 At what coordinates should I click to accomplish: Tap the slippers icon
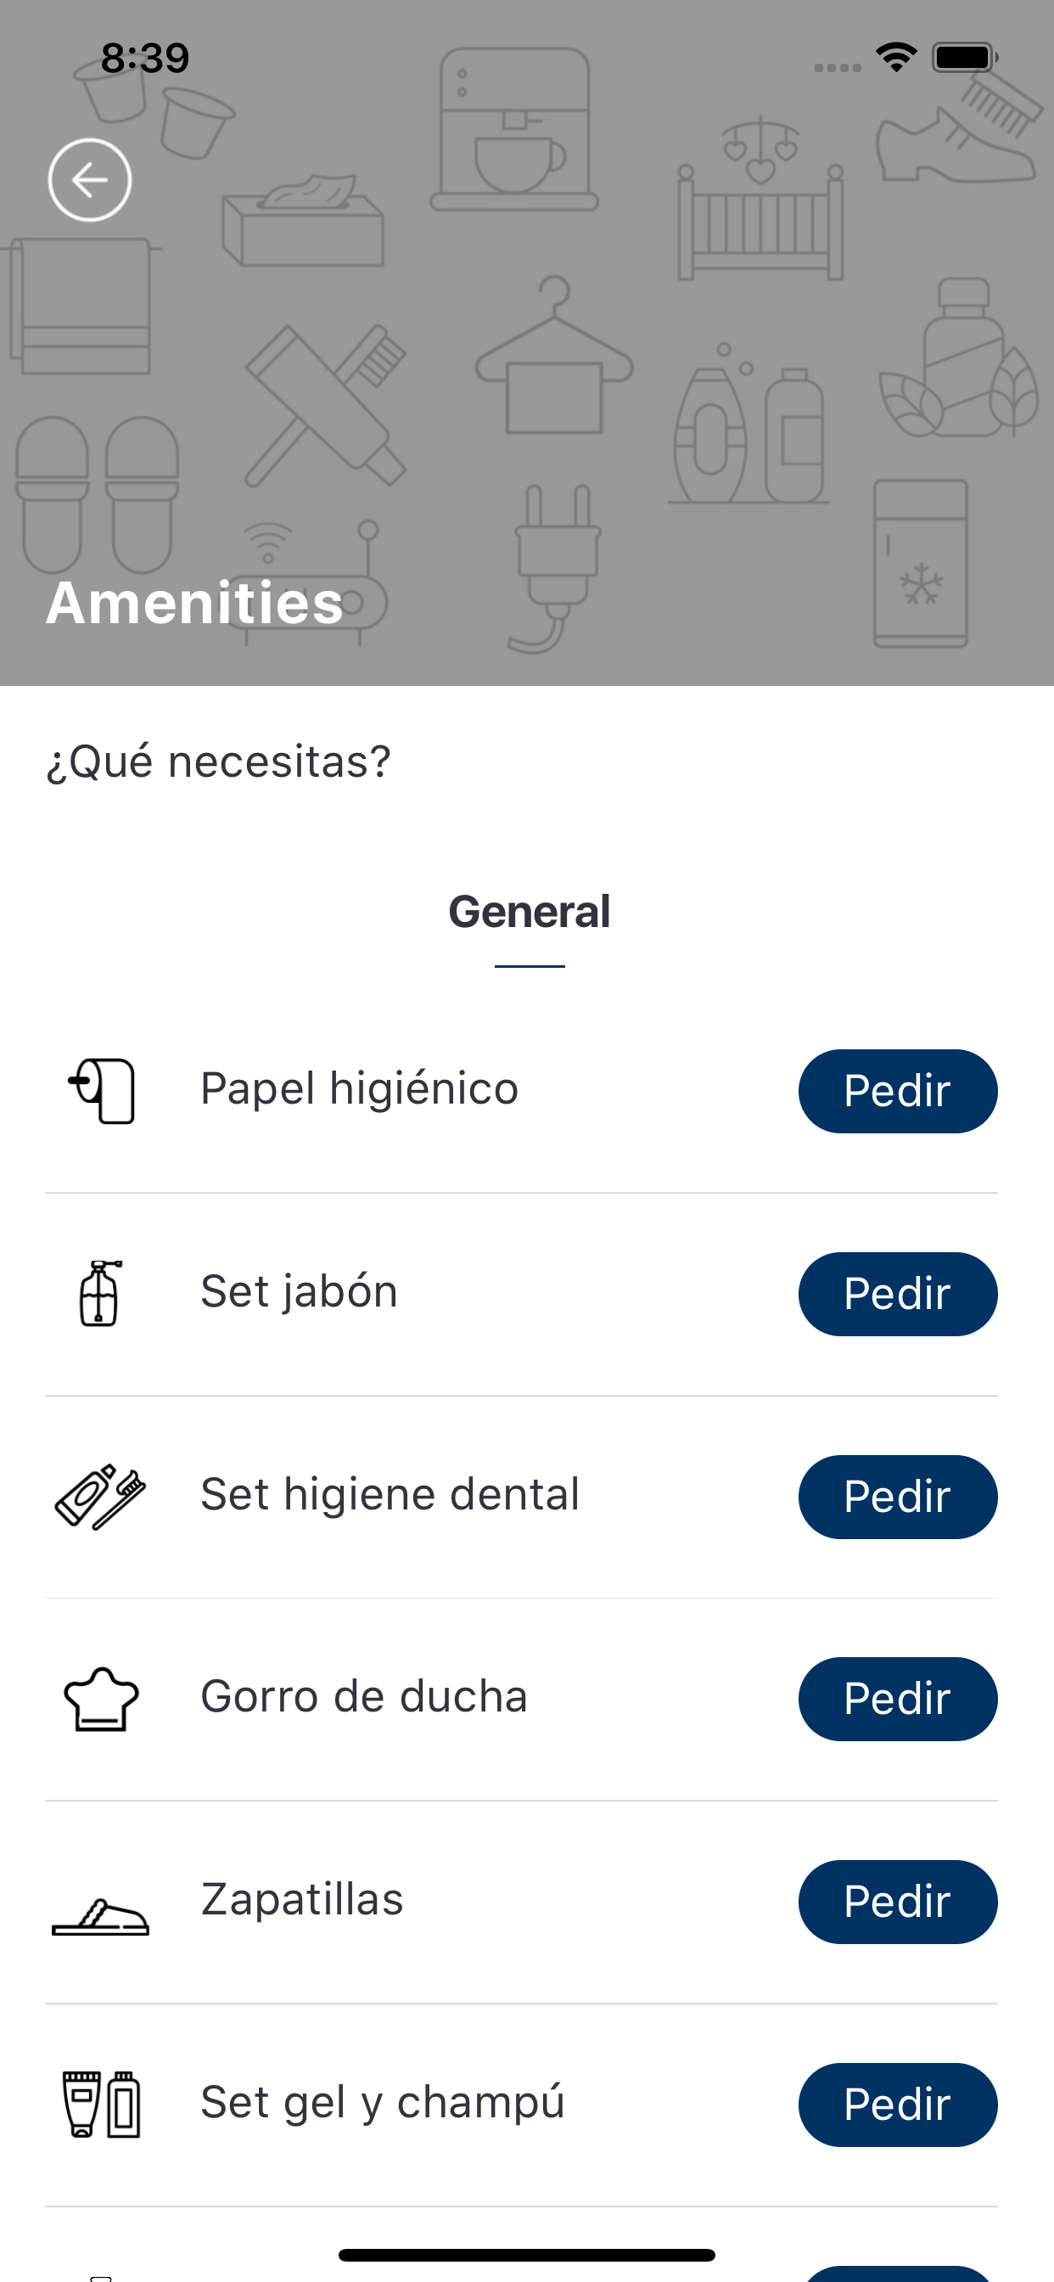click(x=100, y=1918)
